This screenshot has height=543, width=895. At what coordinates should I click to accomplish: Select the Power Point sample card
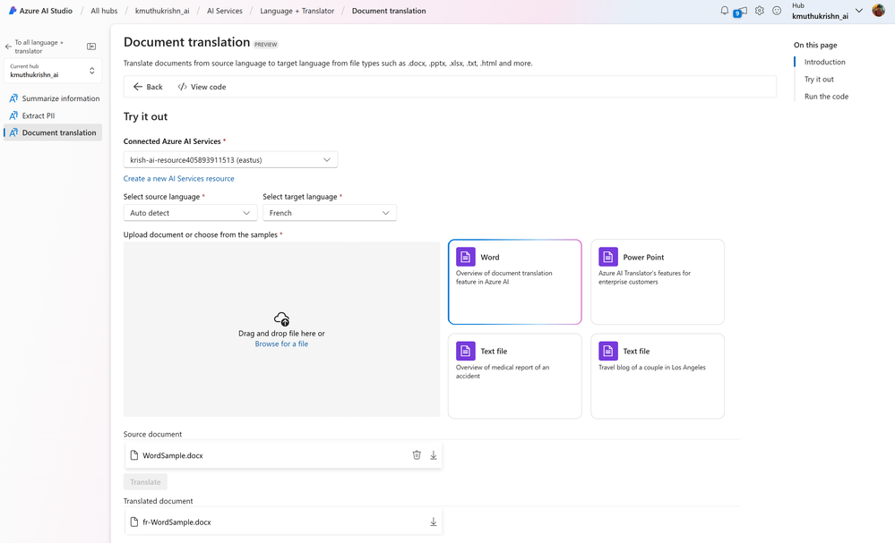tap(658, 282)
